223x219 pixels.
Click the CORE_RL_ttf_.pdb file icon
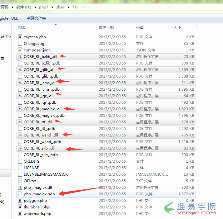[20, 129]
